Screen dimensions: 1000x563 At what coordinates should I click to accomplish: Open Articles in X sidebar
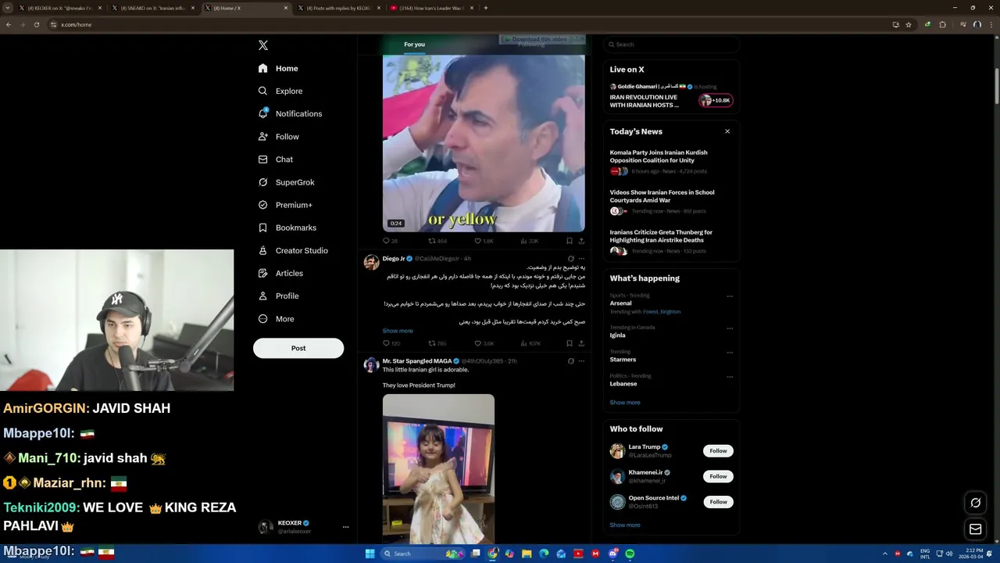(x=280, y=273)
